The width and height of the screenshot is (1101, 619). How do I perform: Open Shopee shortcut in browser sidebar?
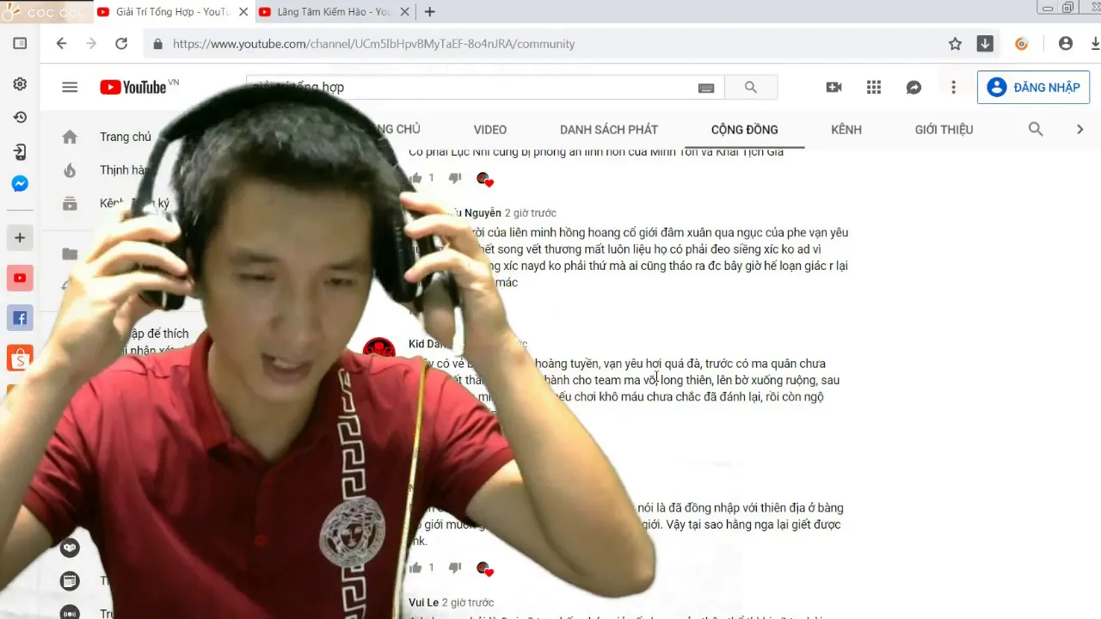pyautogui.click(x=20, y=358)
